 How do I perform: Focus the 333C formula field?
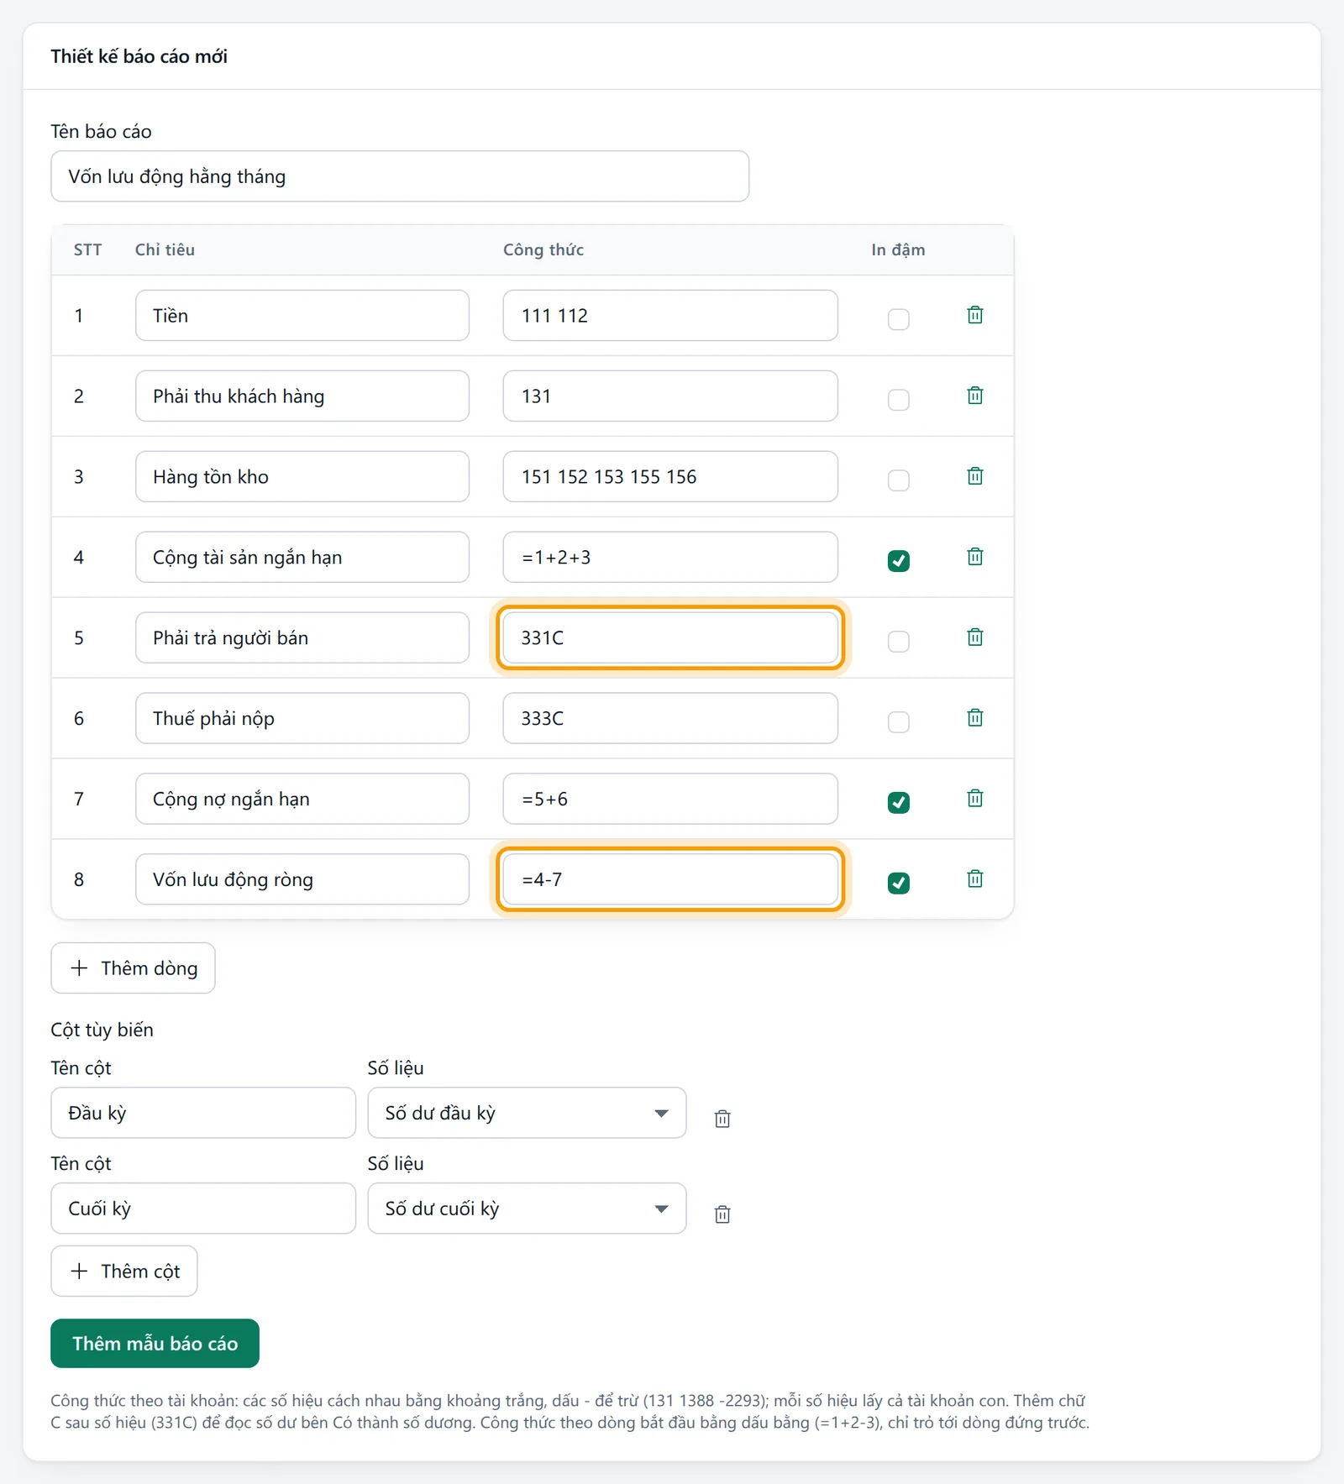(x=670, y=718)
